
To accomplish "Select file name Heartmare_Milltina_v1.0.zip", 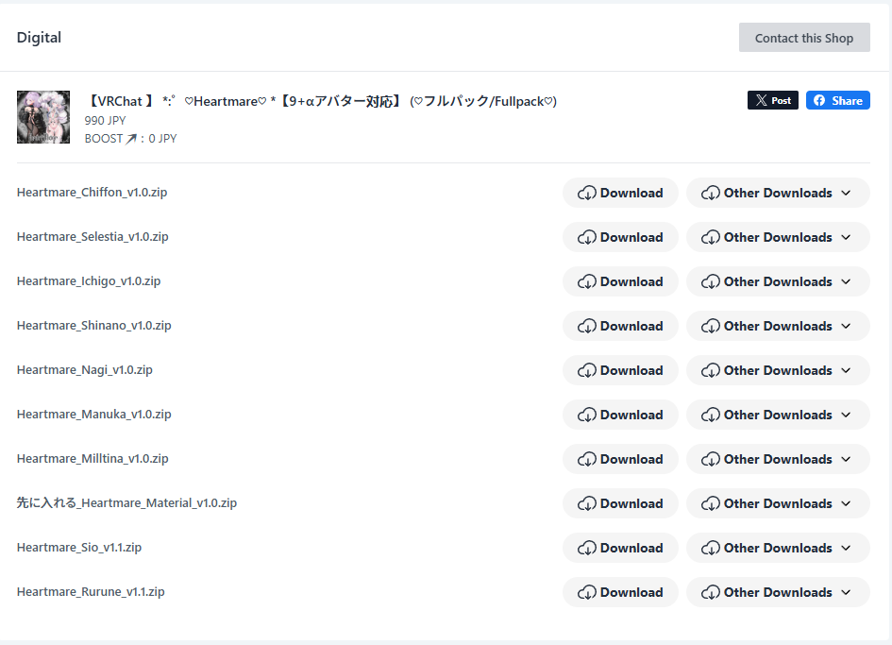I will 93,459.
